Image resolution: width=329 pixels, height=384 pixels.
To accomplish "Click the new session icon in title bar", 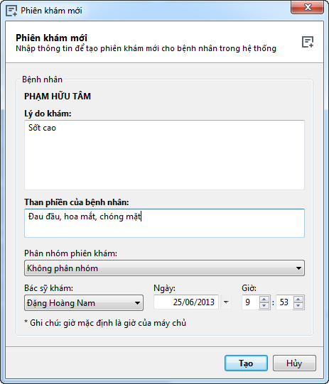I will [x=11, y=11].
